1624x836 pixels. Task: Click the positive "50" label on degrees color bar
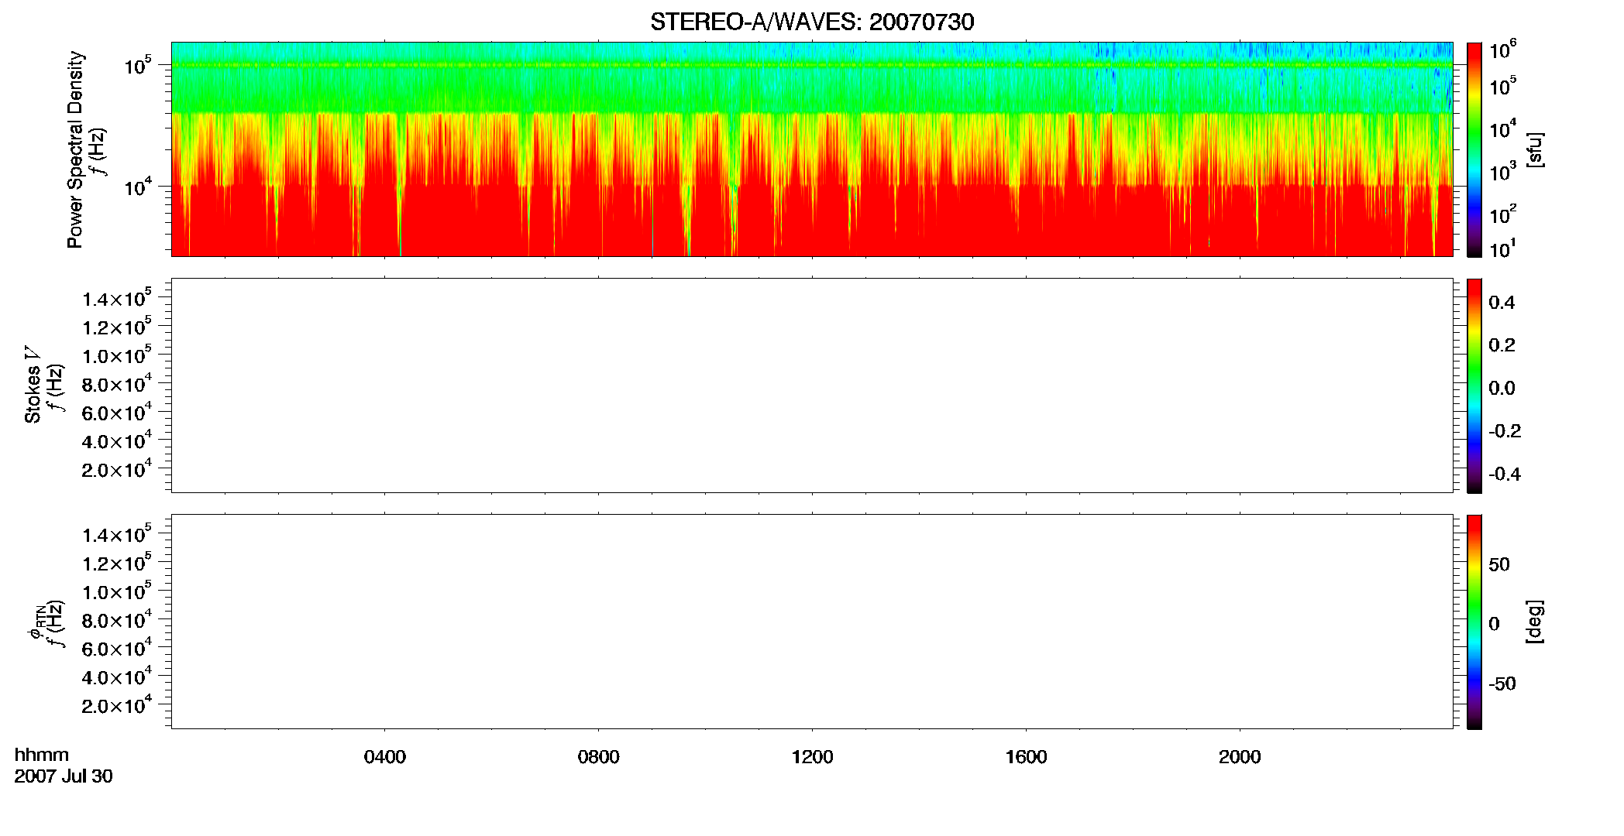1499,564
